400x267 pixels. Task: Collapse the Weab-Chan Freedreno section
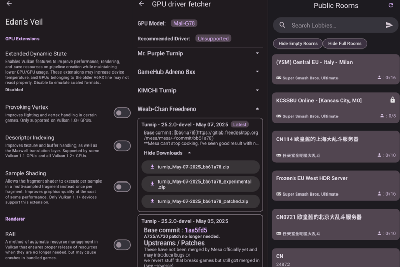[x=257, y=109]
